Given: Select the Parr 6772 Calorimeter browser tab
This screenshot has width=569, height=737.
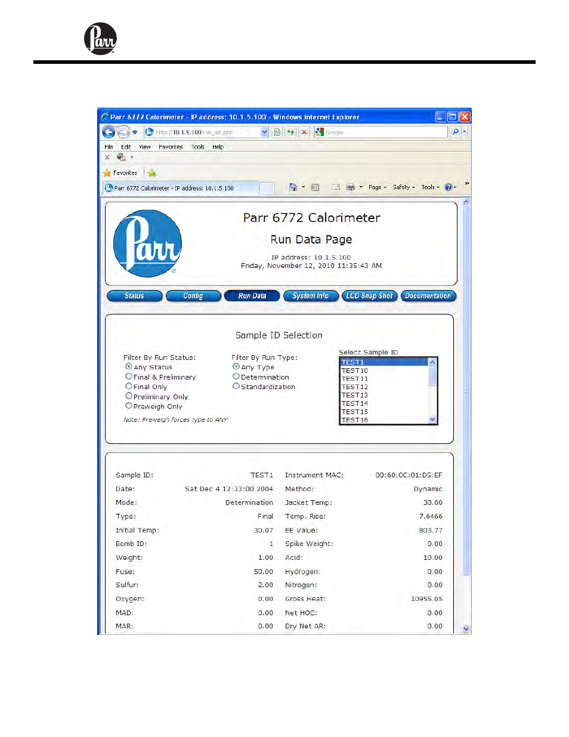Looking at the screenshot, I should pyautogui.click(x=181, y=188).
